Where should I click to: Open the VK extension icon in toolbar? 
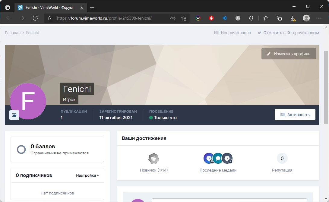coord(198,18)
